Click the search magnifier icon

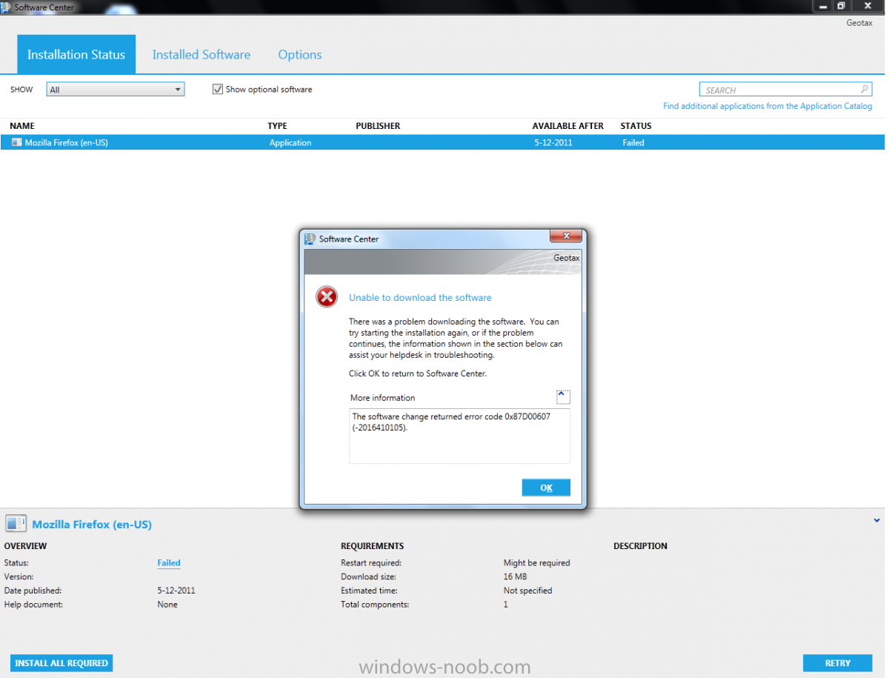[x=865, y=89]
